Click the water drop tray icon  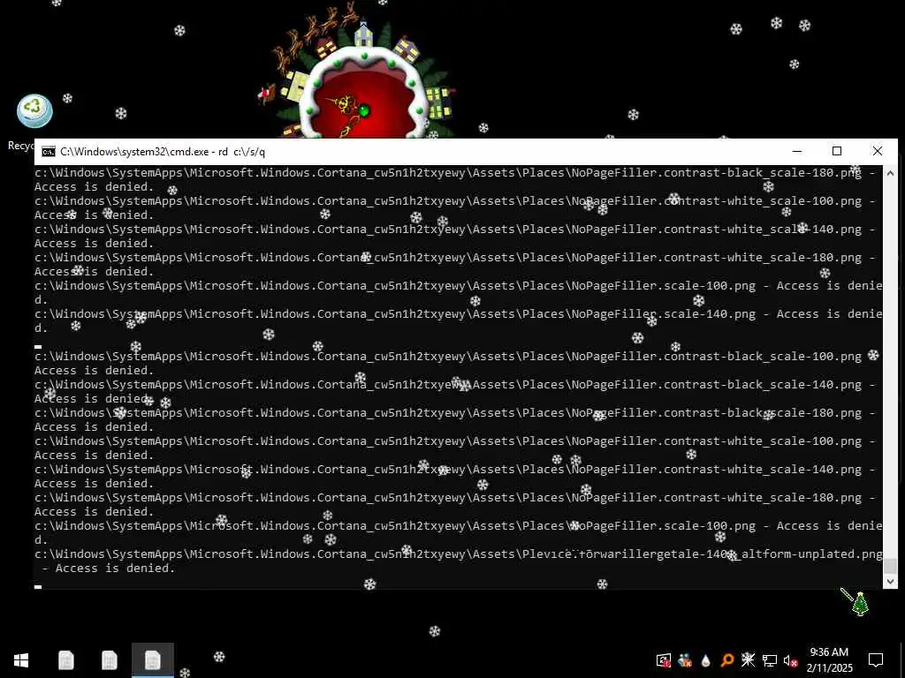pos(705,660)
